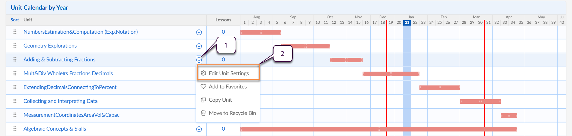Open dropdown arrow for Algebraic Concepts & Skills
This screenshot has height=136, width=572.
(199, 129)
